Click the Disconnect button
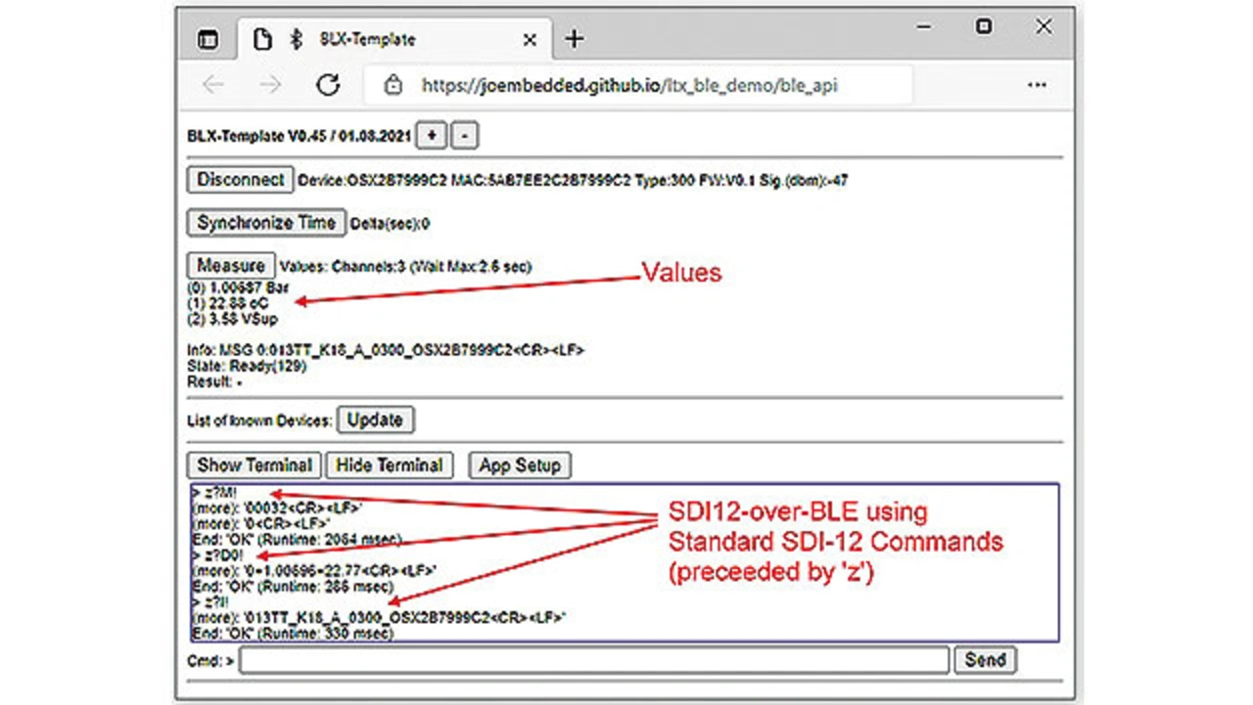The height and width of the screenshot is (705, 1253). 240,180
